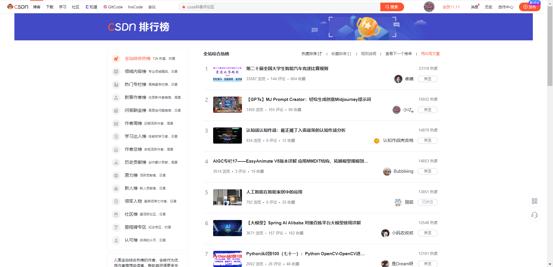Click the icon beside 领军人物
The height and width of the screenshot is (267, 553).
[x=116, y=201]
